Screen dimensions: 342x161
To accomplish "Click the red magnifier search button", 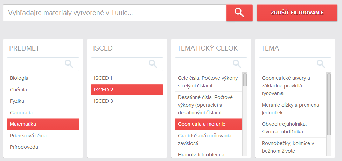I will [239, 13].
